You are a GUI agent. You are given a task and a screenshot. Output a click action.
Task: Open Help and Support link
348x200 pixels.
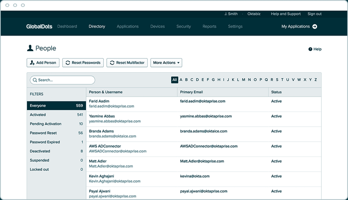click(x=286, y=14)
